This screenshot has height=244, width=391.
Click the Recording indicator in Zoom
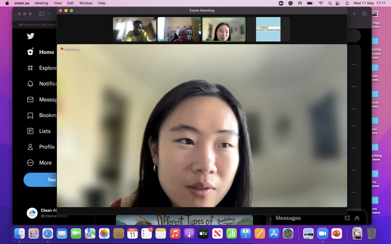[x=70, y=49]
